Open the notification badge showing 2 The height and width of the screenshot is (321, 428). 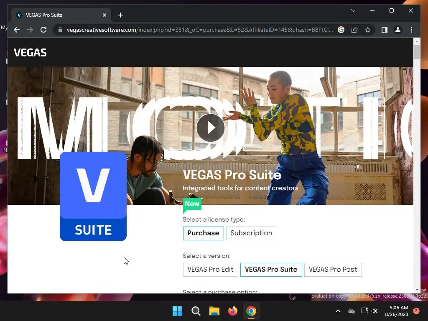pos(416,311)
